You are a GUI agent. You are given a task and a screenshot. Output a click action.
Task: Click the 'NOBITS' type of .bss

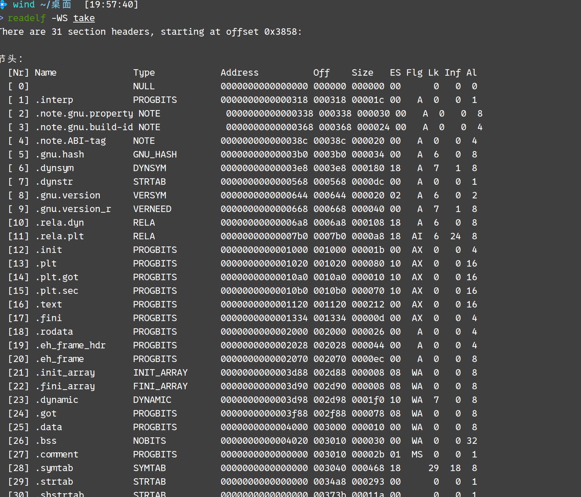pos(149,441)
